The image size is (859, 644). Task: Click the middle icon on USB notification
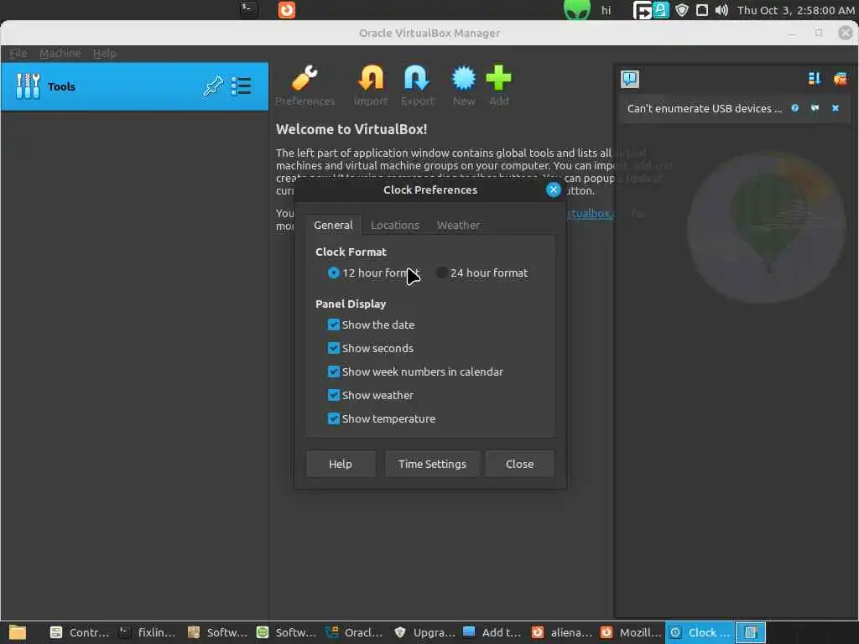pyautogui.click(x=815, y=108)
